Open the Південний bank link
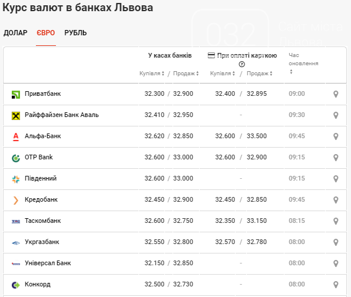This screenshot has width=351, height=297. (41, 178)
